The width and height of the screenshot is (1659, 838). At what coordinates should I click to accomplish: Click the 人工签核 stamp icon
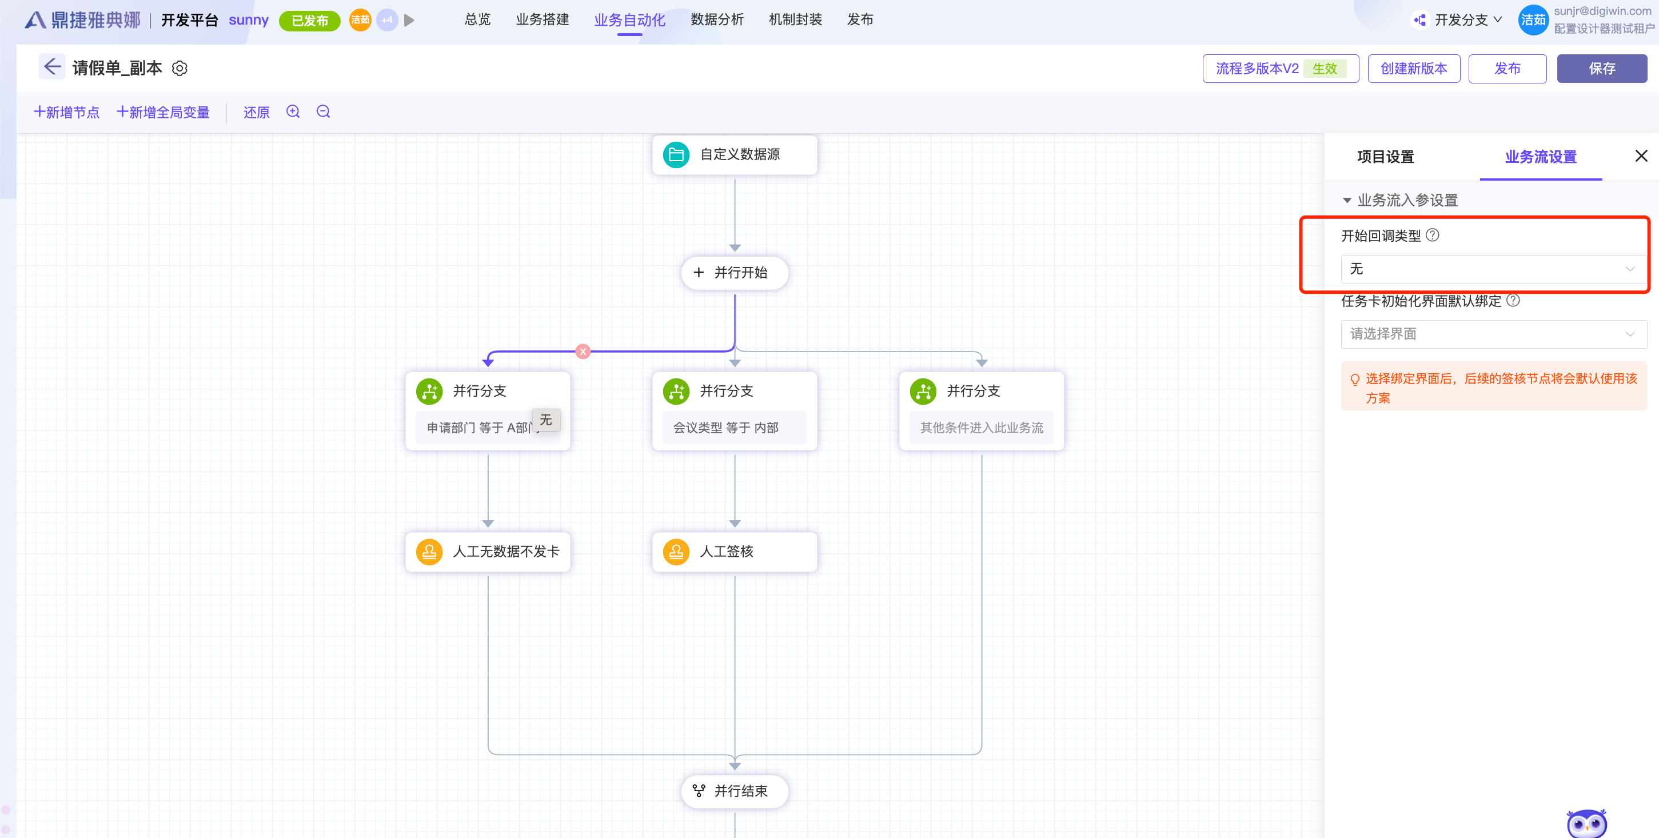click(676, 552)
